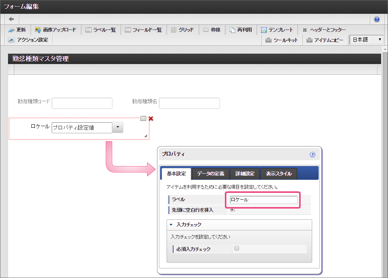
Task: Click the property panel help icon
Action: coord(312,155)
